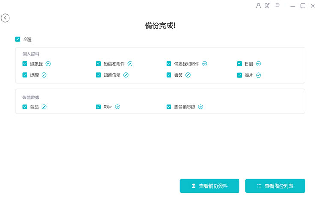Image resolution: width=317 pixels, height=198 pixels.
Task: Click the completion checkmark beside 書簽
Action: tap(188, 75)
